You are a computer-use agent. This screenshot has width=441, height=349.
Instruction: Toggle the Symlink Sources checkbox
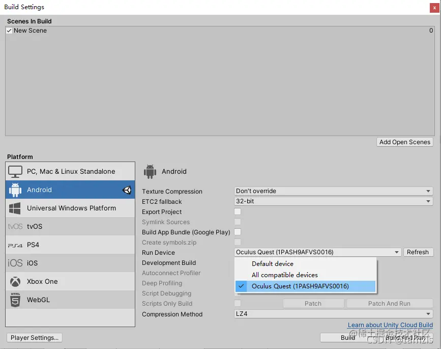click(x=238, y=222)
